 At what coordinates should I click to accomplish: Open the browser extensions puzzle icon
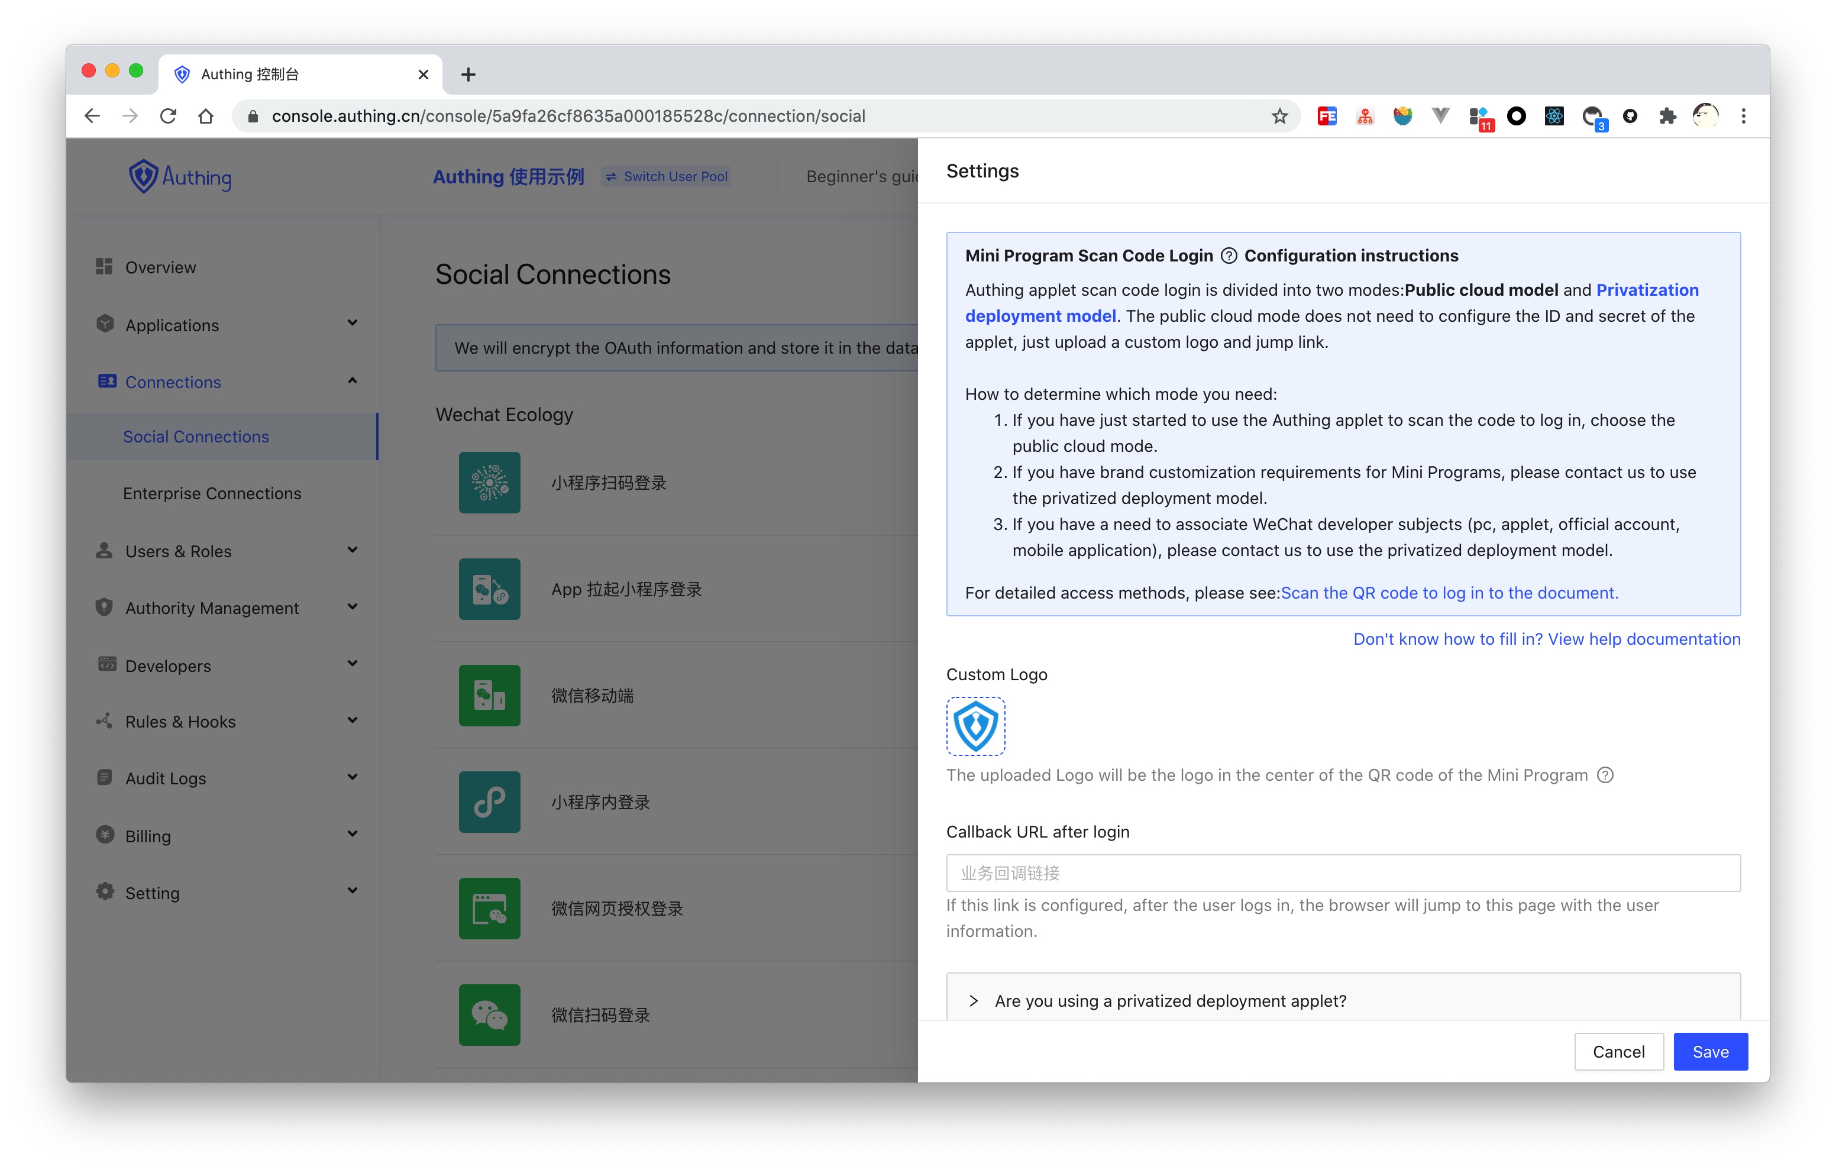[1667, 116]
